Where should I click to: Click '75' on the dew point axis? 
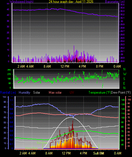129,117
